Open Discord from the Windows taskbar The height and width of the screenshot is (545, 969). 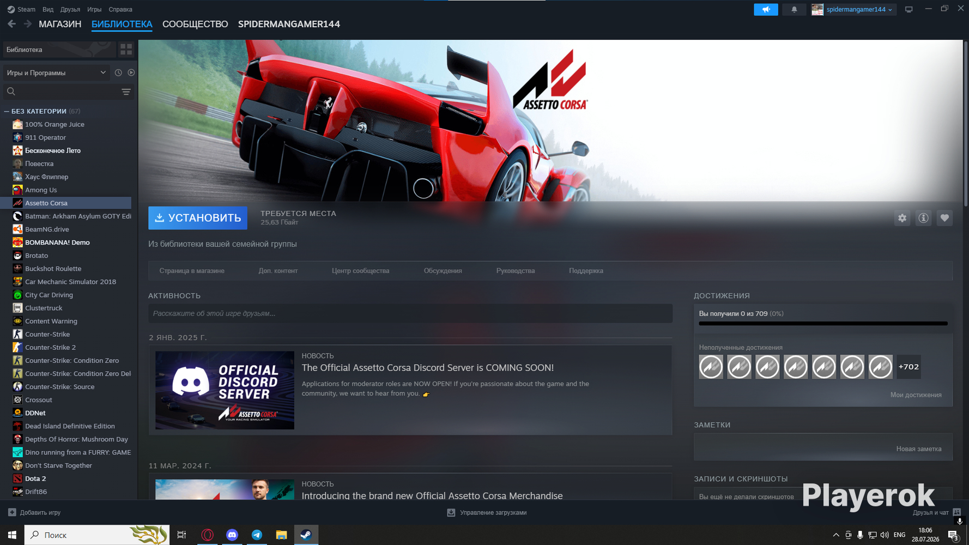[x=232, y=535]
